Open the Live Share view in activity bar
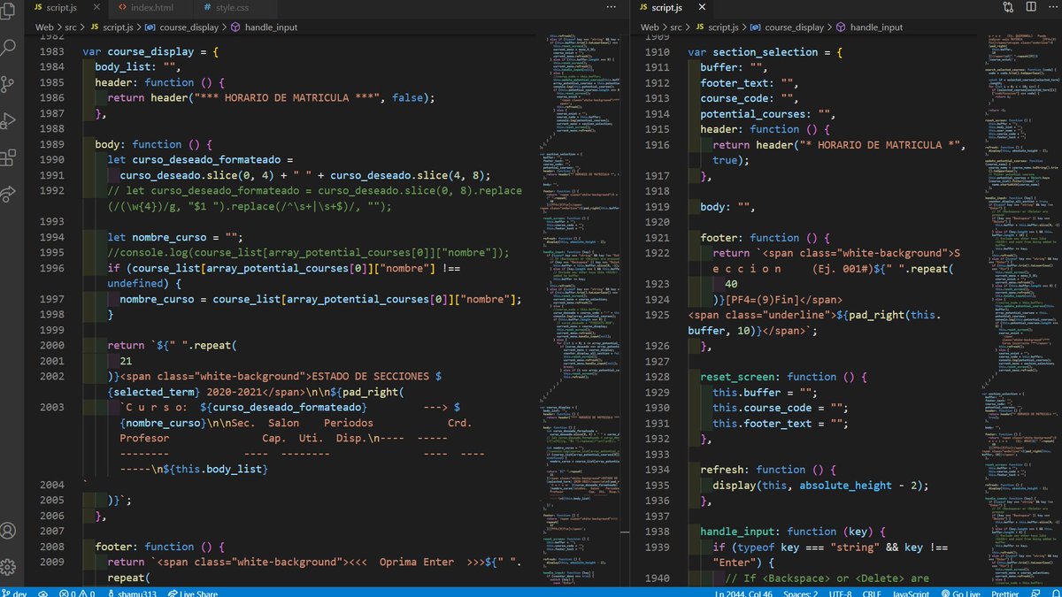This screenshot has height=597, width=1062. pos(8,193)
